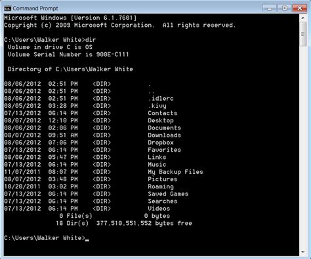Click the 03:48 PM time of Pictures row

pyautogui.click(x=63, y=179)
